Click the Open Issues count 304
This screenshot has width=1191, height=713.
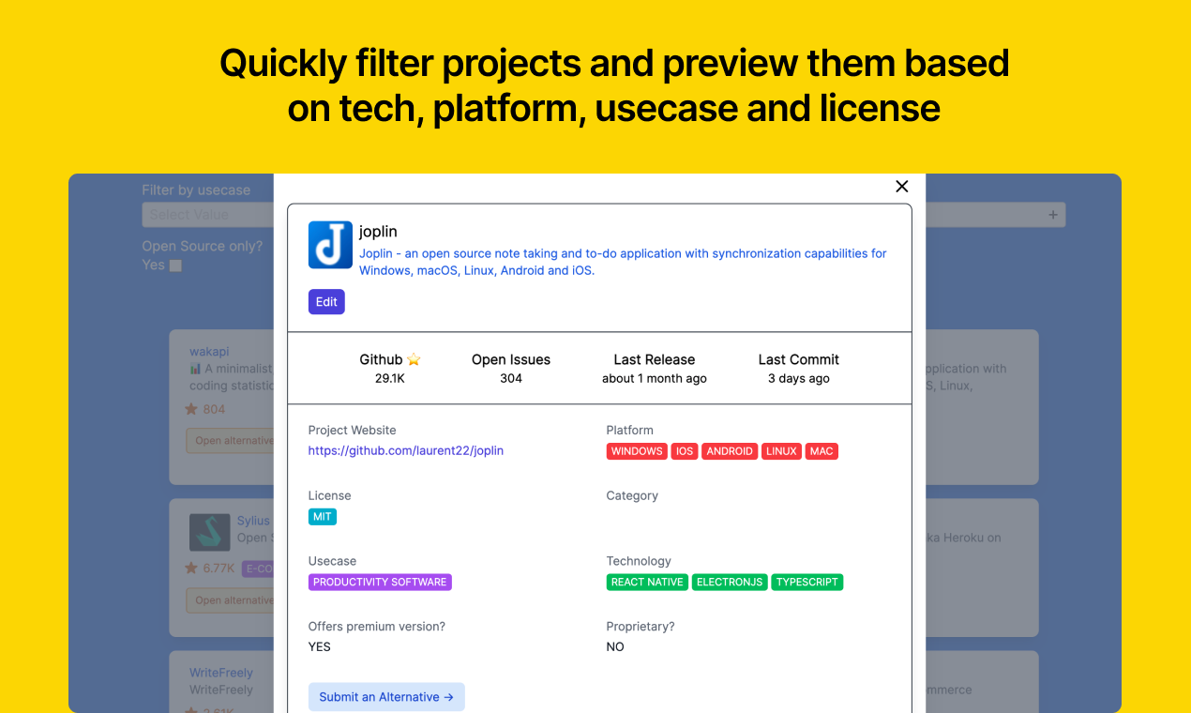click(511, 379)
